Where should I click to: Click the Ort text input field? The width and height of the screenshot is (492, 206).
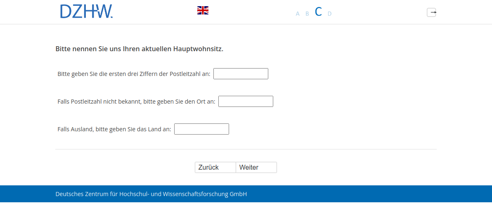point(246,102)
